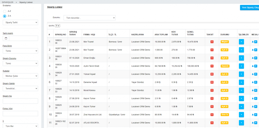
Task: Click the Sipariş Listesi page heading
Action: (55, 7)
